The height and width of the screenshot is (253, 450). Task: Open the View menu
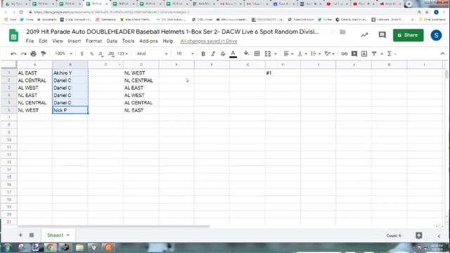pos(58,41)
